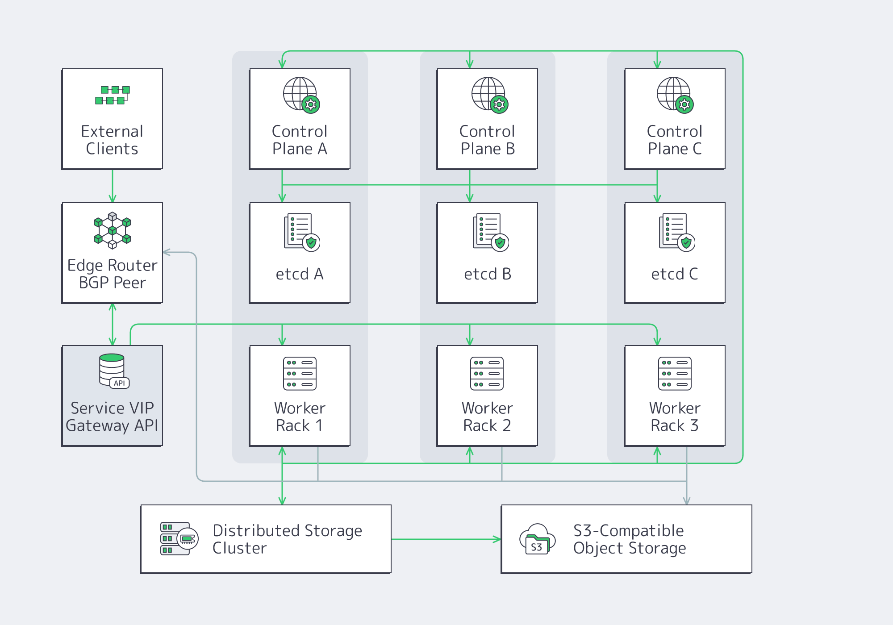The height and width of the screenshot is (625, 893).
Task: Open the Control Plane B node box
Action: (x=487, y=119)
